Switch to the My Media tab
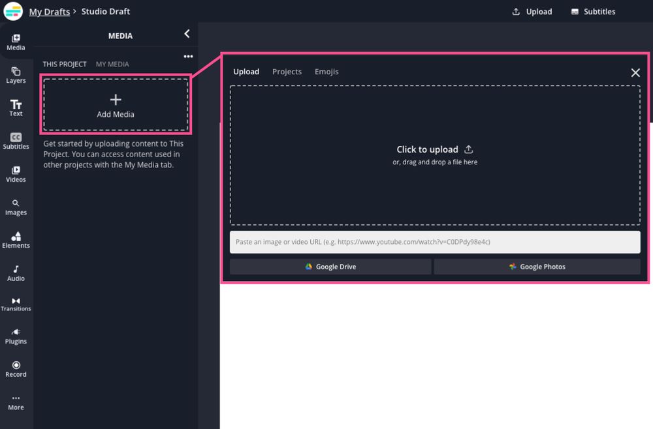Viewport: 653px width, 429px height. point(112,64)
